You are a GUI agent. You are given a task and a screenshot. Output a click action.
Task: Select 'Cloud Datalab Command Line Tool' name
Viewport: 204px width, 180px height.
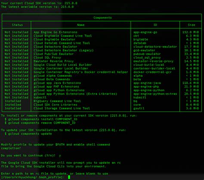tap(62, 43)
